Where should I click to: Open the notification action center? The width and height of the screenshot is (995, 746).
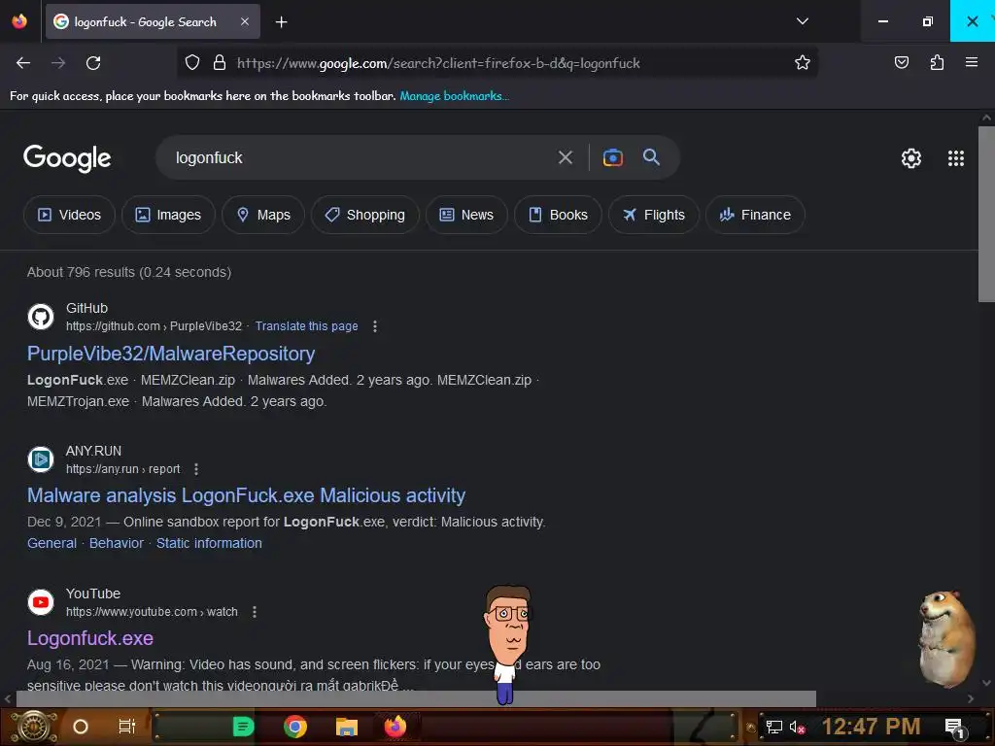955,728
